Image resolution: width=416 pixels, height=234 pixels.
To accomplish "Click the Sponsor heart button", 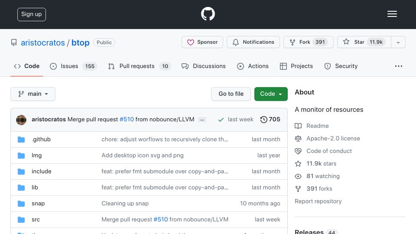I will coord(202,42).
